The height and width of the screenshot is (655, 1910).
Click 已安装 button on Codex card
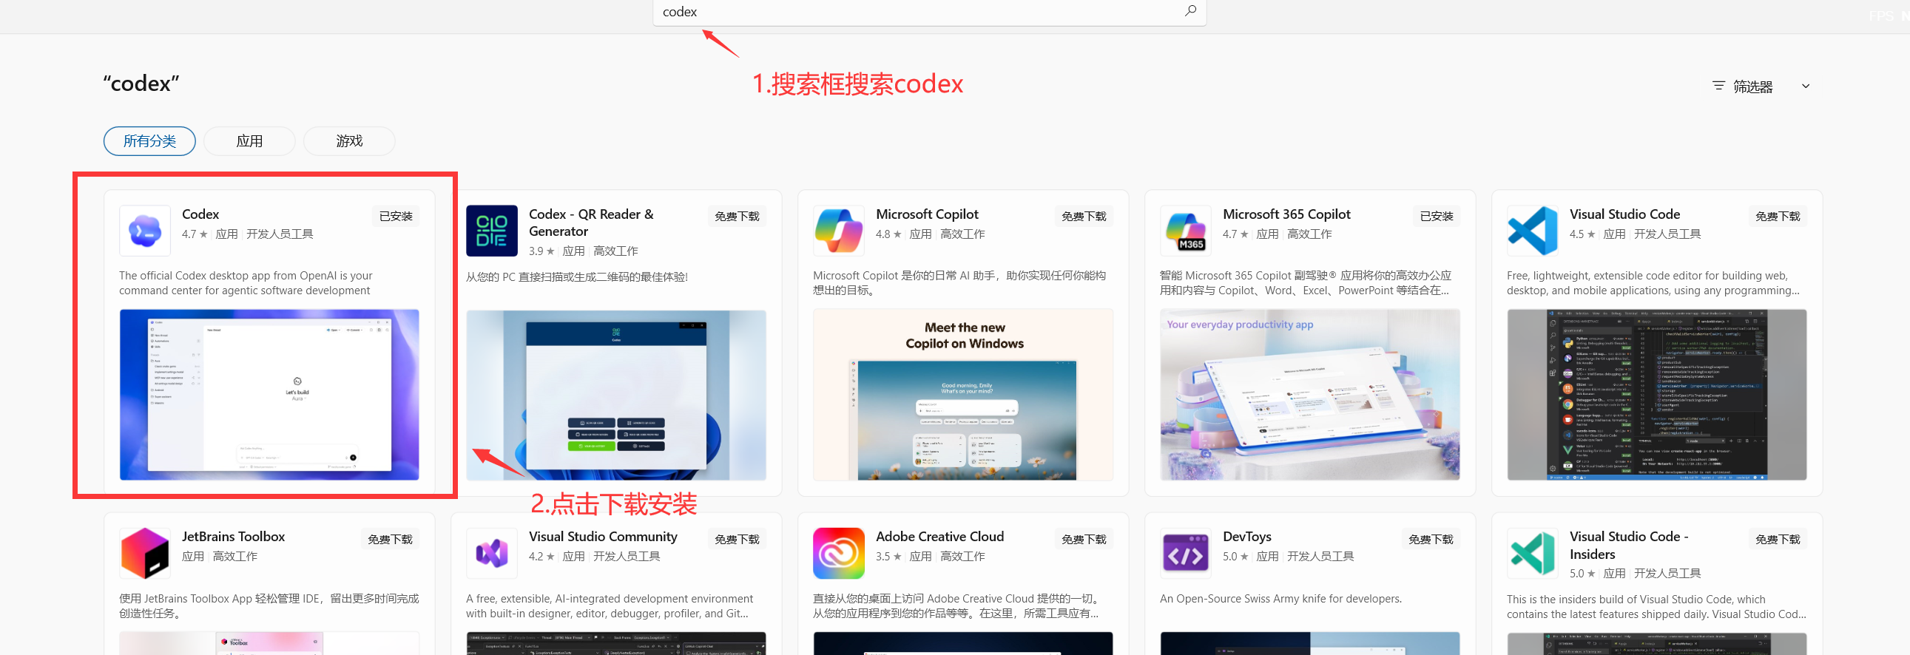click(396, 217)
